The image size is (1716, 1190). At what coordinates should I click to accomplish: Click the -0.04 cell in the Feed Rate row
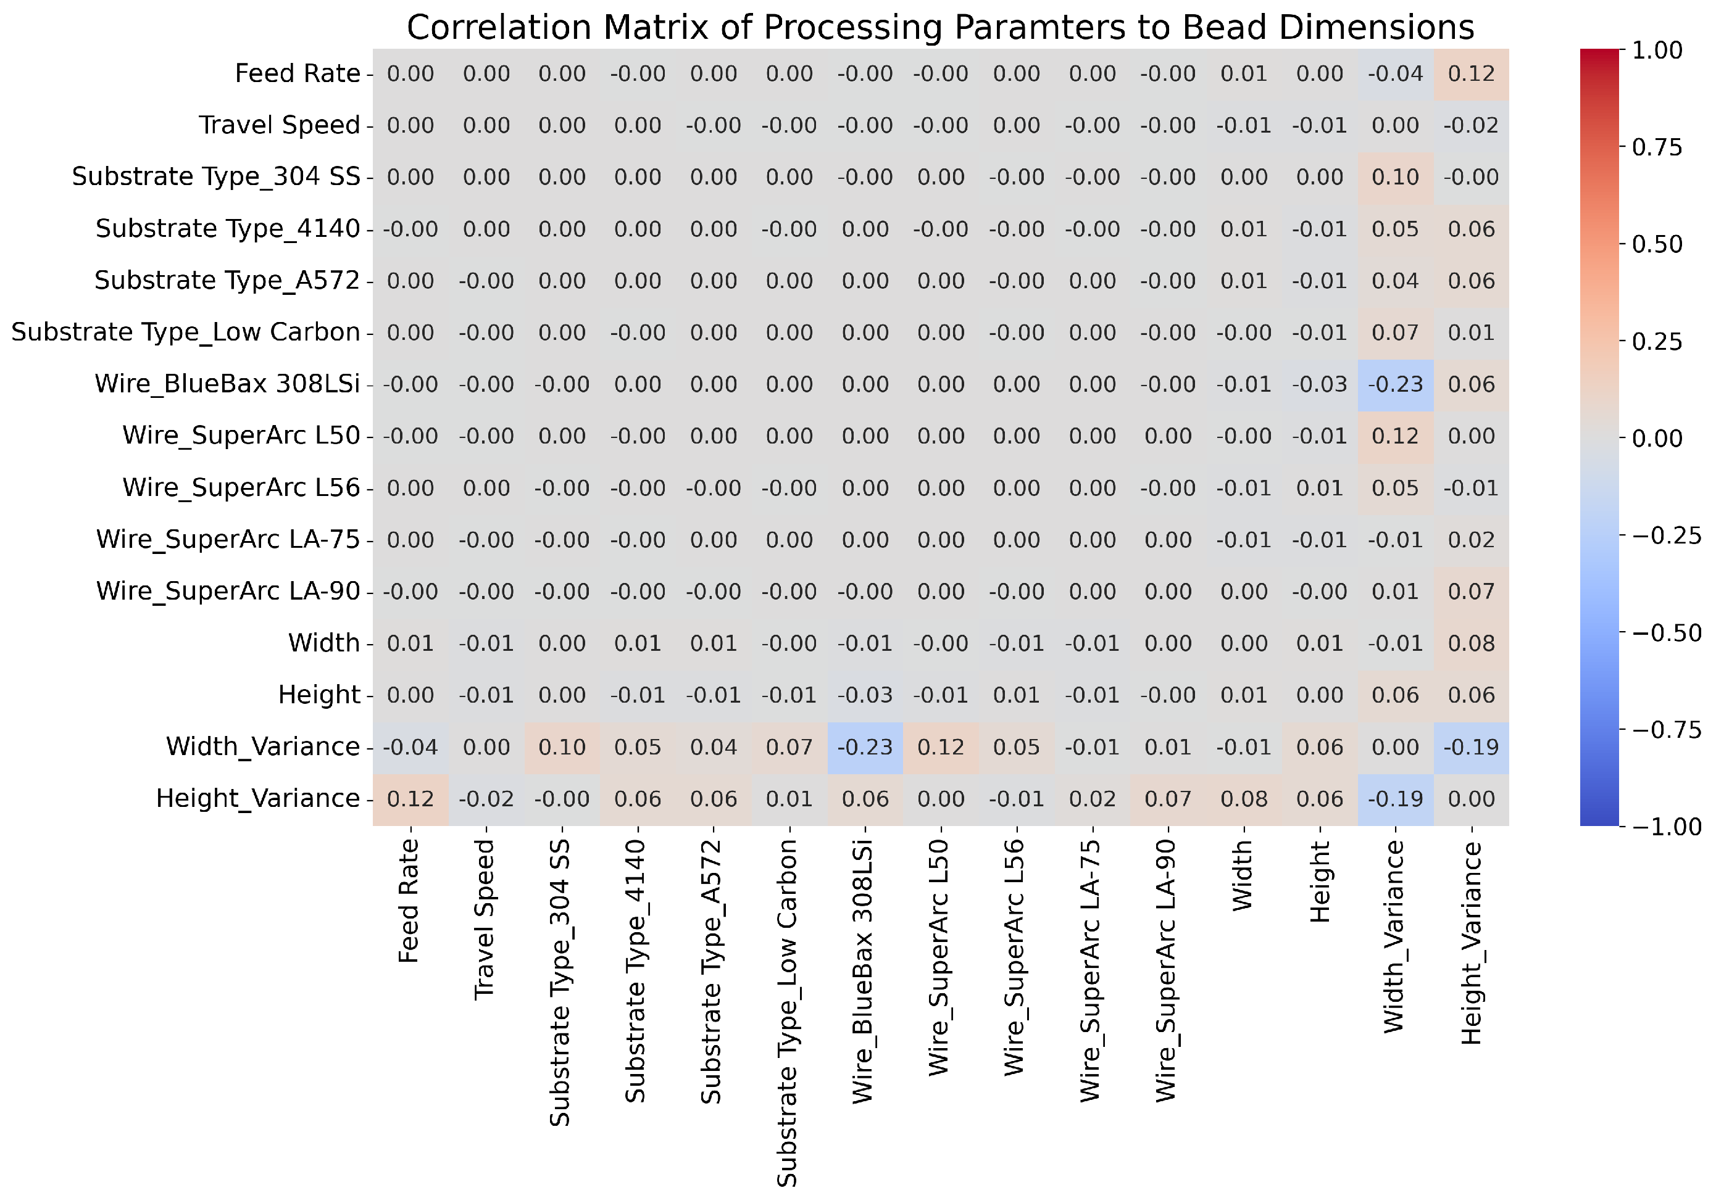click(1395, 74)
